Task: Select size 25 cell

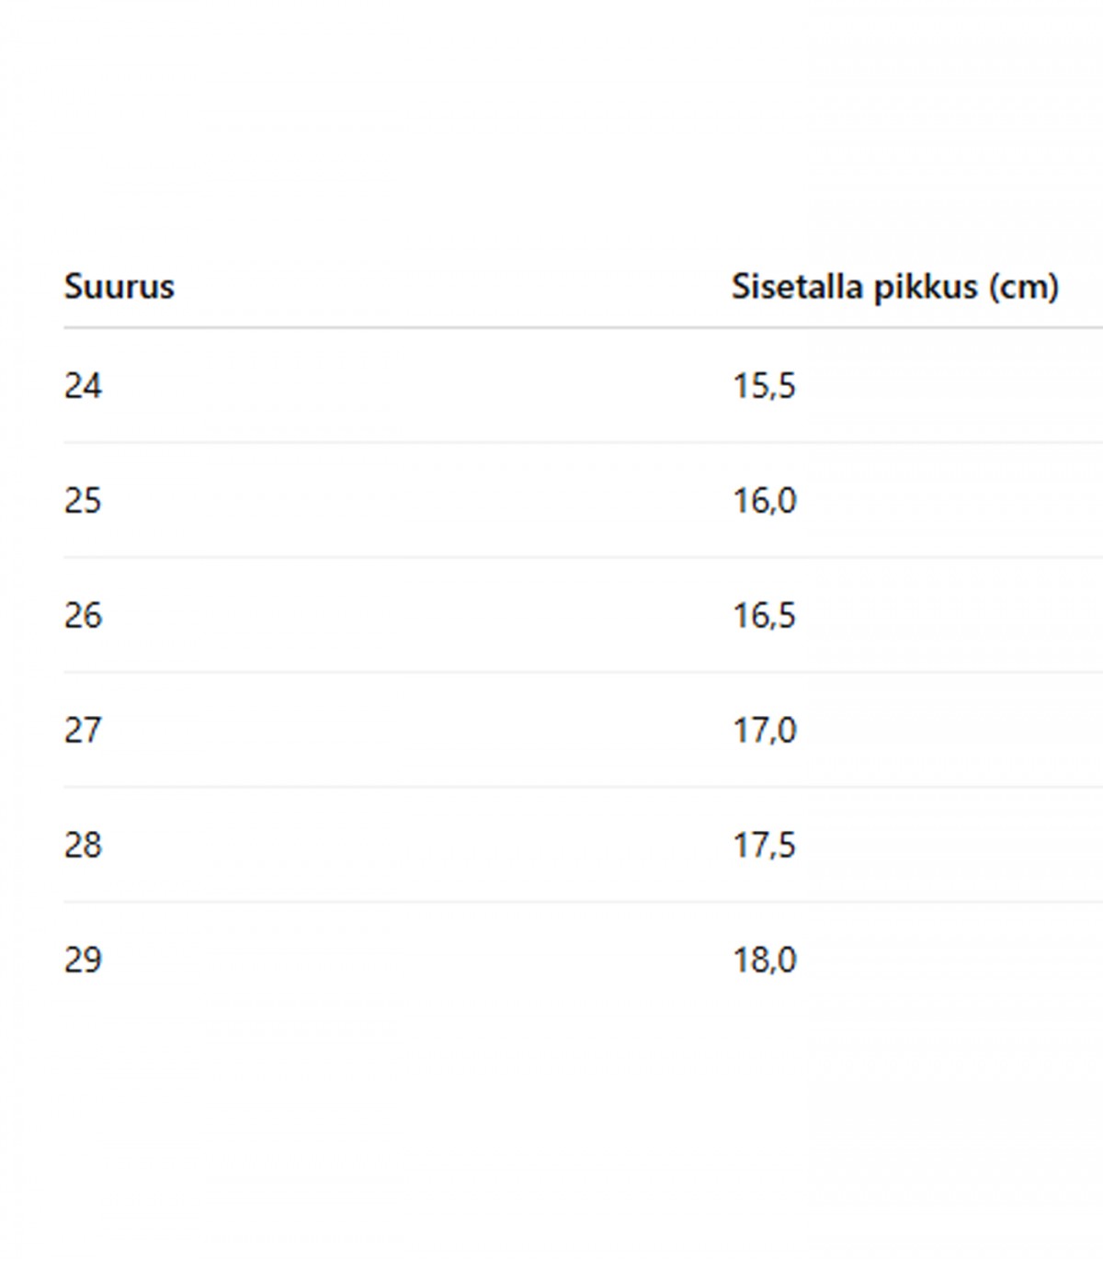Action: (x=83, y=500)
